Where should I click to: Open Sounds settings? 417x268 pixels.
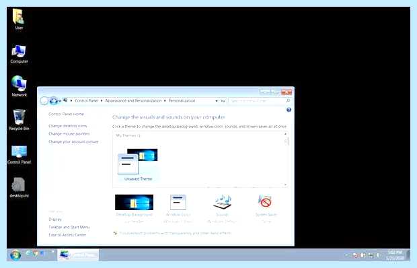(x=222, y=209)
